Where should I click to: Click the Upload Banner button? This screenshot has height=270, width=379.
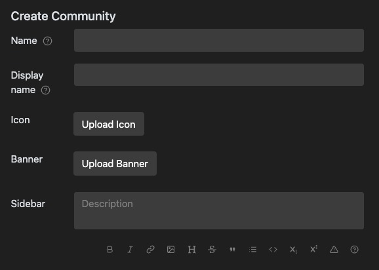click(x=115, y=163)
